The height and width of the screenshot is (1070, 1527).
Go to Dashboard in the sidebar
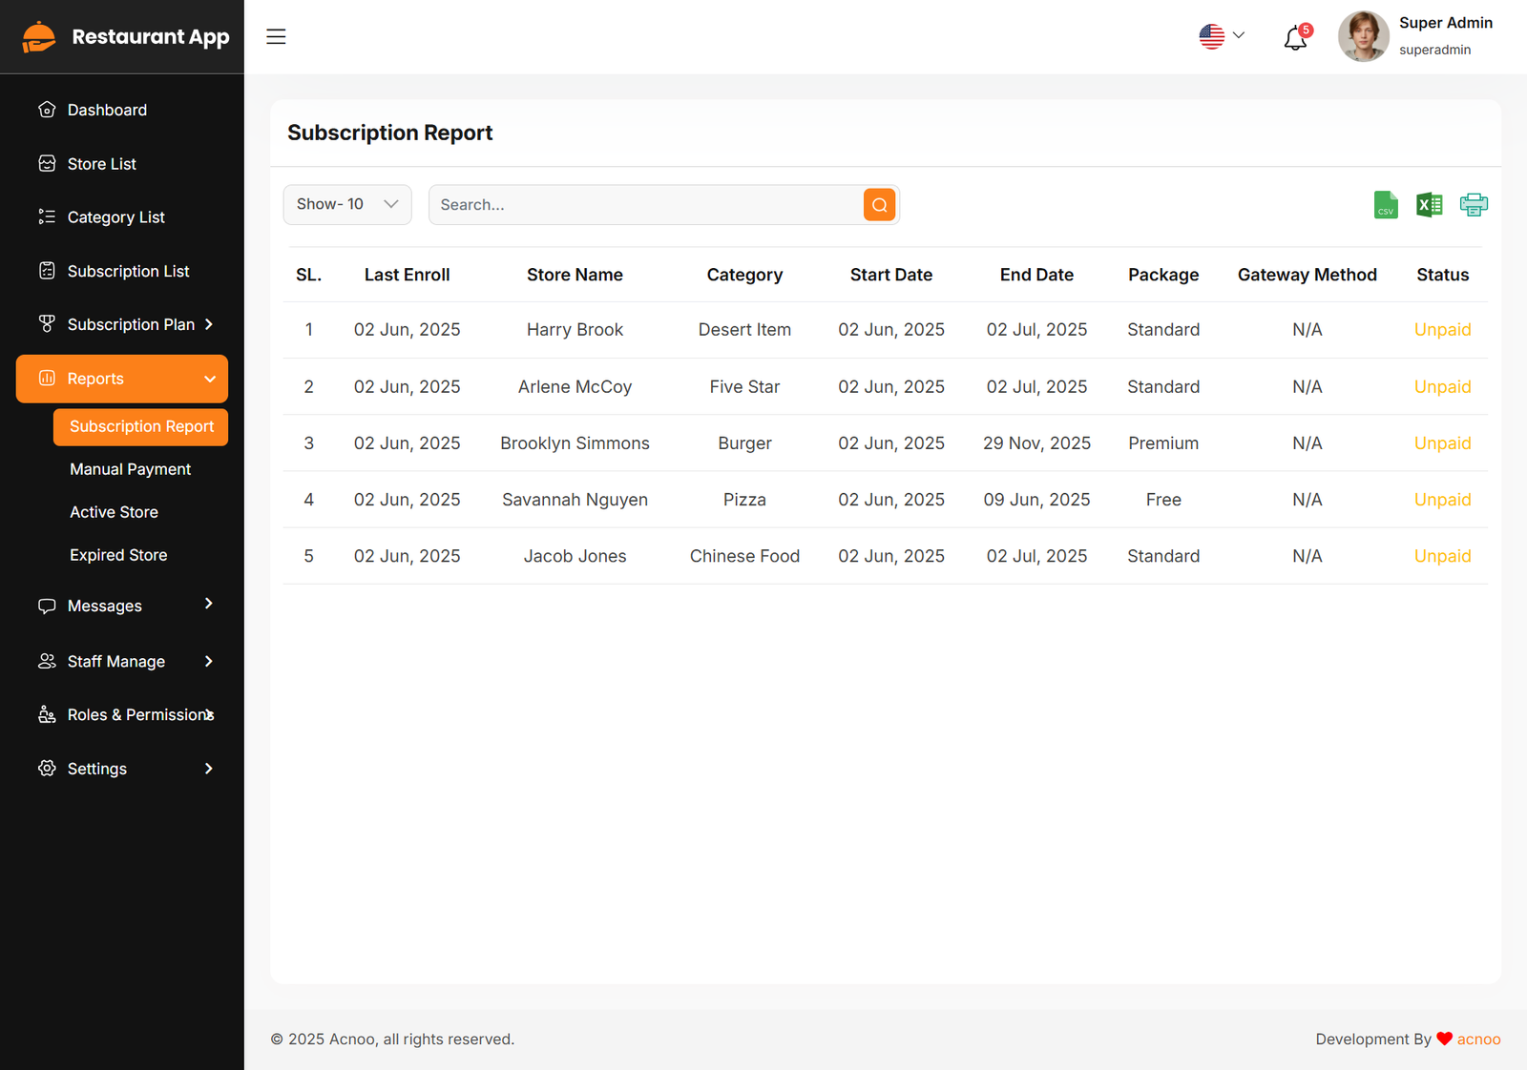pos(107,110)
